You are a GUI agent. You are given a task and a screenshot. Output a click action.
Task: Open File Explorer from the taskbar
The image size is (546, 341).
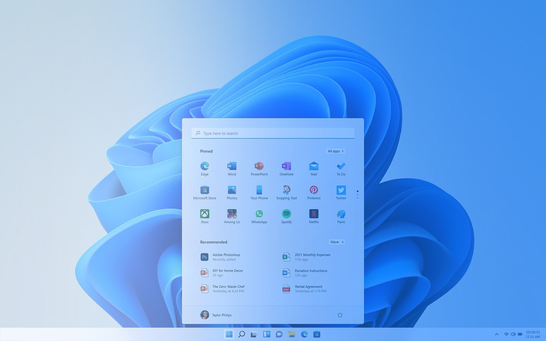tap(292, 334)
